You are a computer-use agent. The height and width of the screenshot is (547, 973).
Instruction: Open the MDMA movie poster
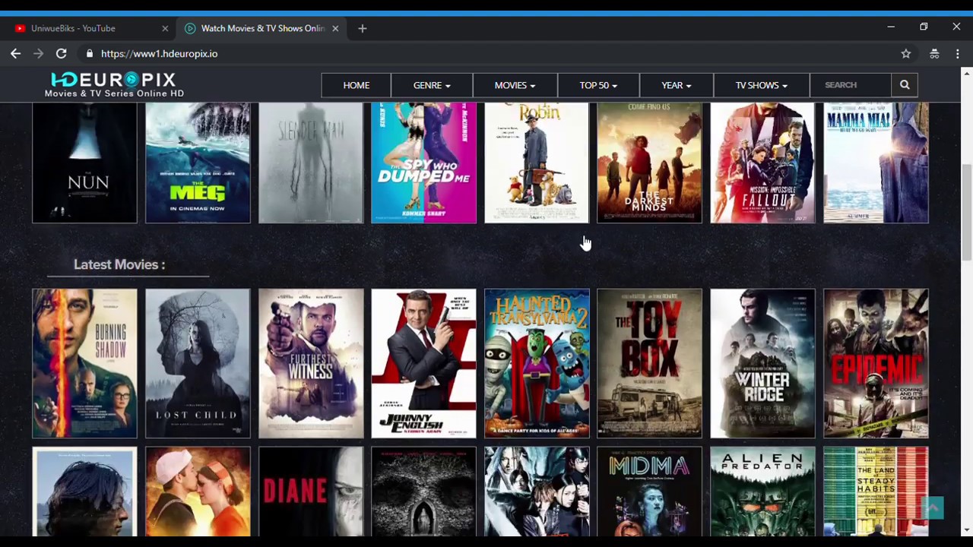coord(649,492)
